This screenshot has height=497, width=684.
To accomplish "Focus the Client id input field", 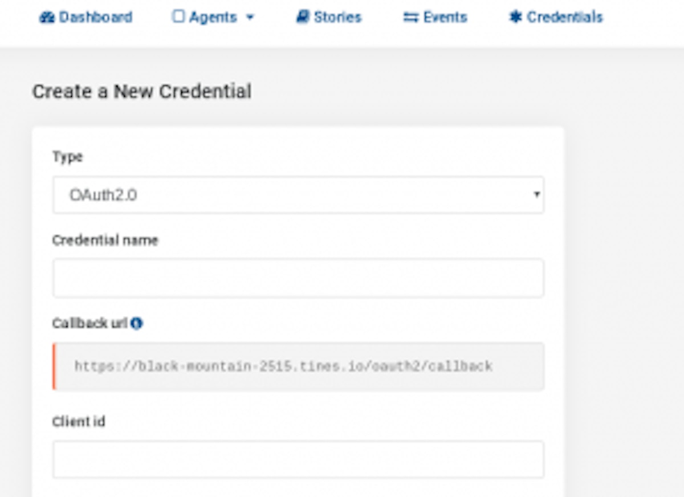I will pyautogui.click(x=298, y=459).
